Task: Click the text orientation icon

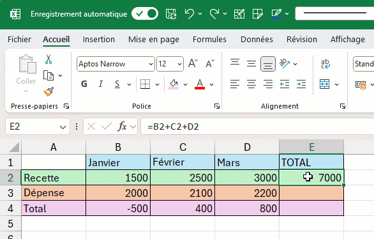Action: [285, 64]
